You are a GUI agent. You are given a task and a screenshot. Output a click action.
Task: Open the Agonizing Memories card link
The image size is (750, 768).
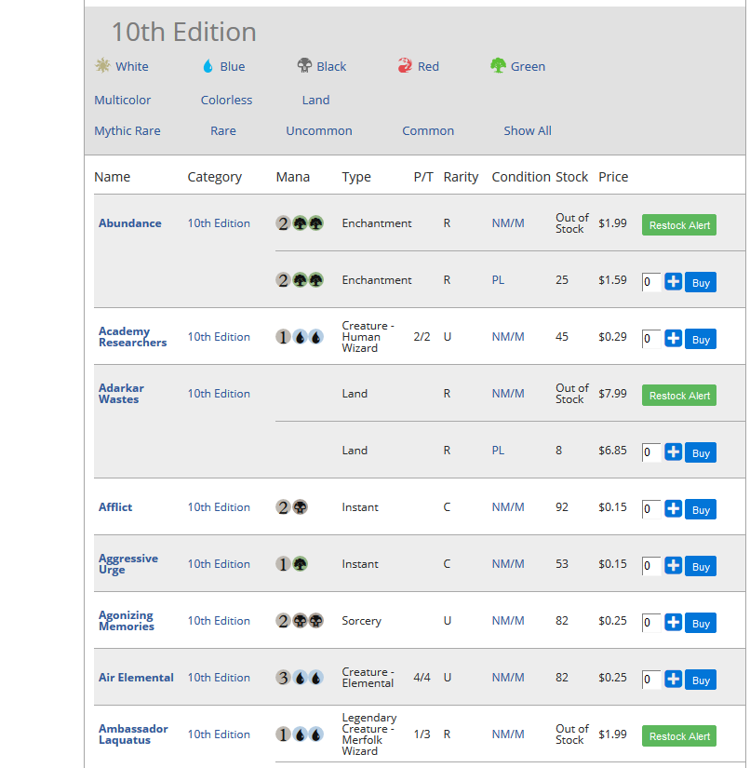(126, 621)
